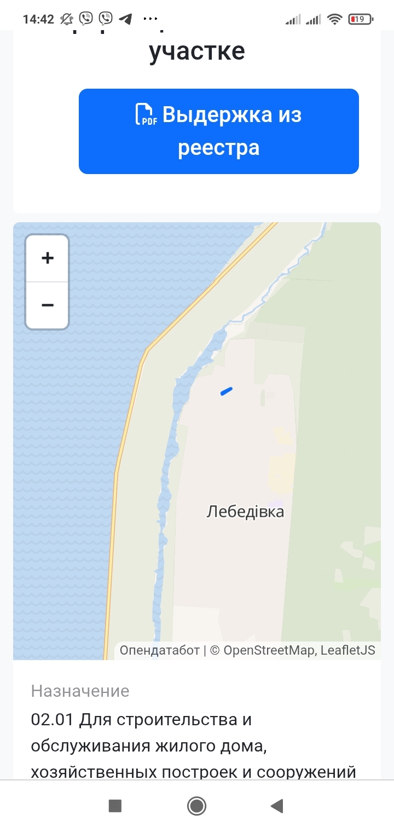Tap the Wi-Fi status icon
The image size is (394, 832).
[334, 20]
